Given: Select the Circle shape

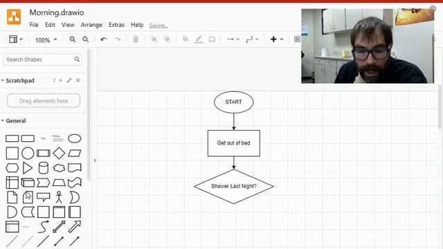Looking at the screenshot, I should tap(28, 154).
